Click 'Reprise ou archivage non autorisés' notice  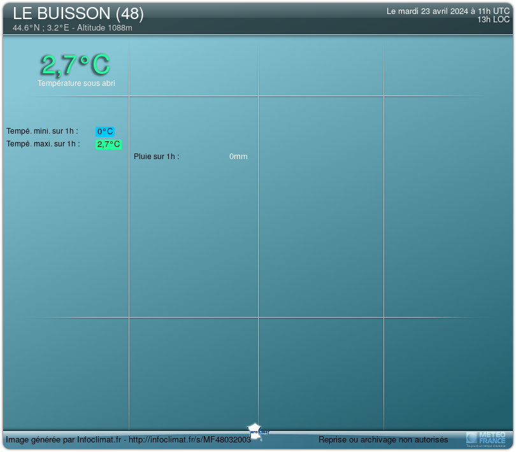(383, 440)
